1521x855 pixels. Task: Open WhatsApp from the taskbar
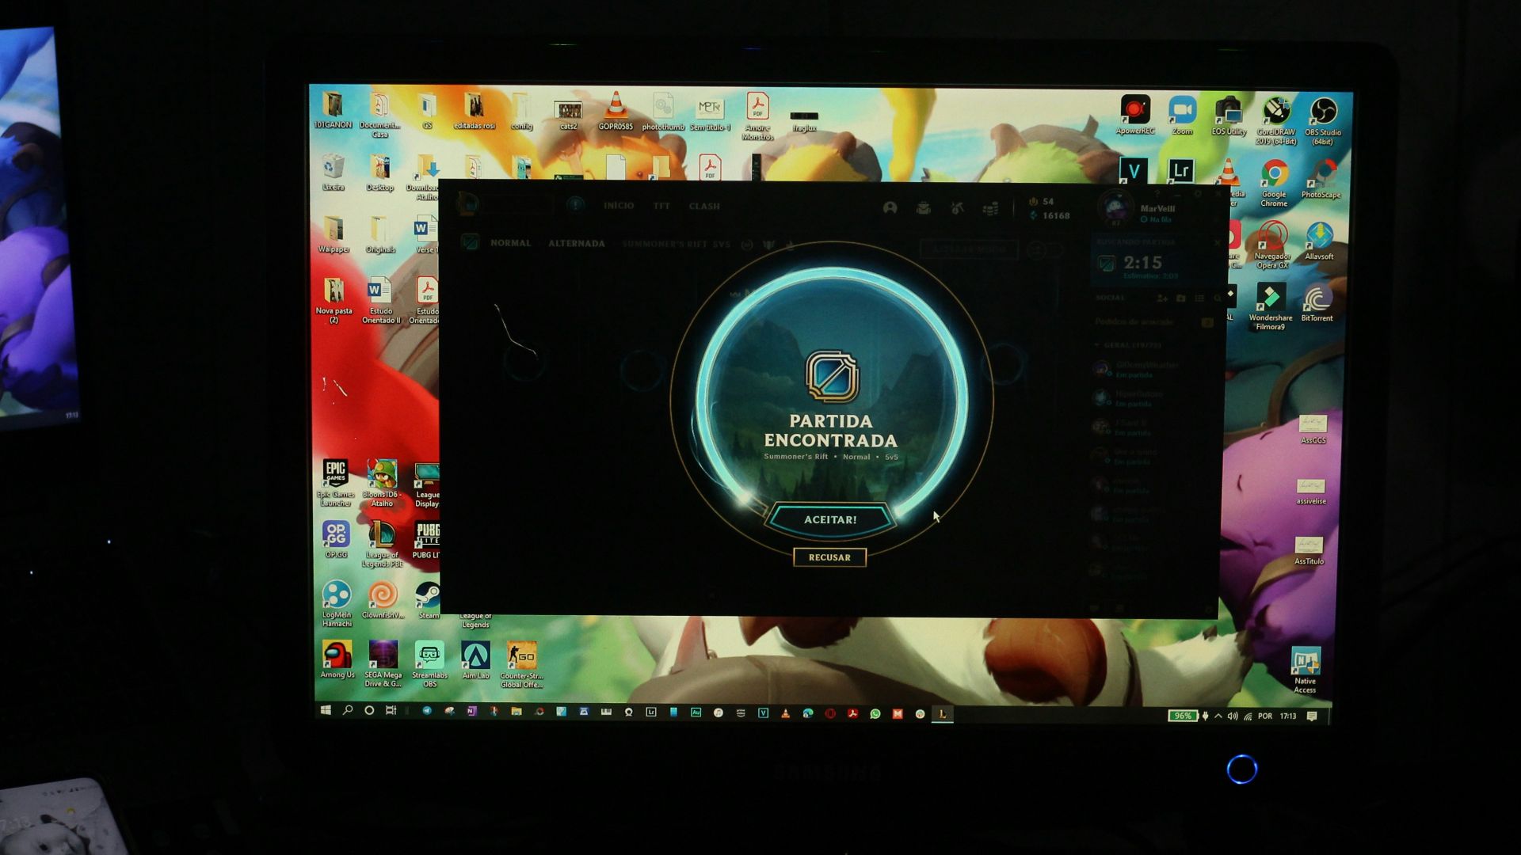[x=875, y=713]
